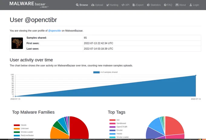Toggle Smoke Loader in Malware Families legend
The height and width of the screenshot is (140, 206).
(x=23, y=132)
